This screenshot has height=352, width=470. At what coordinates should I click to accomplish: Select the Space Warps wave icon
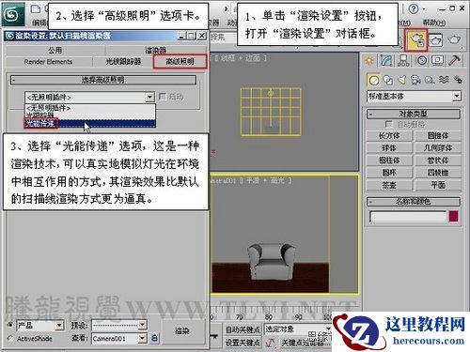click(x=444, y=80)
